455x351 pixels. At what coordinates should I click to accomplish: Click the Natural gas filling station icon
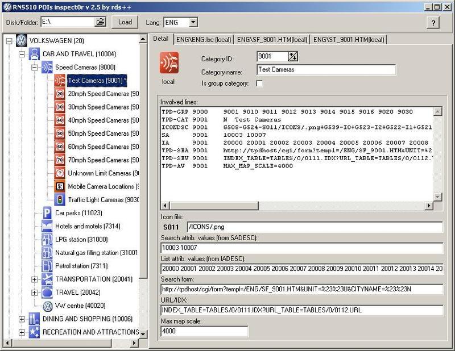[x=47, y=252]
